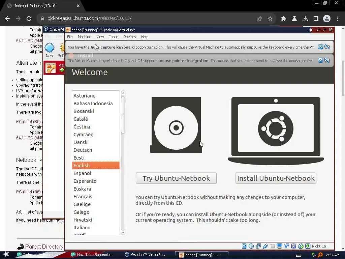The width and height of the screenshot is (345, 259).
Task: Click the optical disk status icon
Action: click(x=251, y=246)
